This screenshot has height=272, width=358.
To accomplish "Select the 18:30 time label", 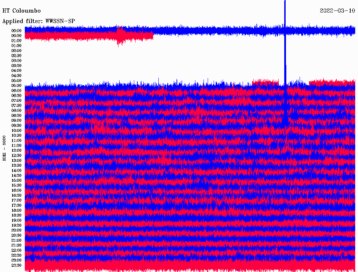I will tap(16, 215).
